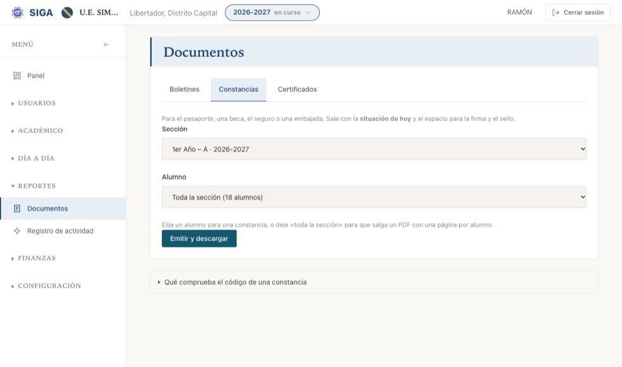Click the U.E. SIM... school name
This screenshot has width=622, height=367.
coord(99,13)
